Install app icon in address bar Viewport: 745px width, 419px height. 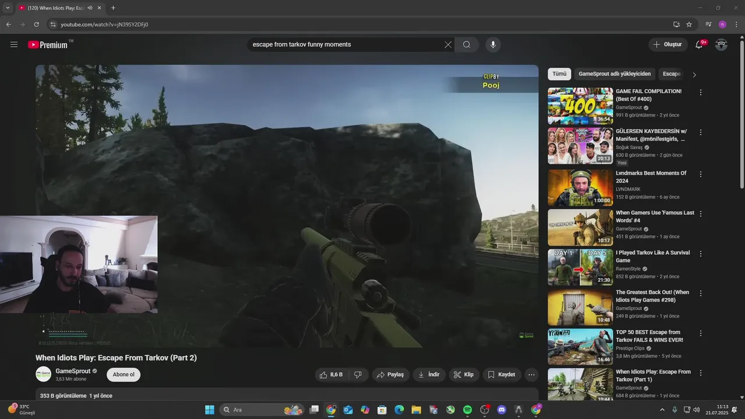tap(676, 24)
